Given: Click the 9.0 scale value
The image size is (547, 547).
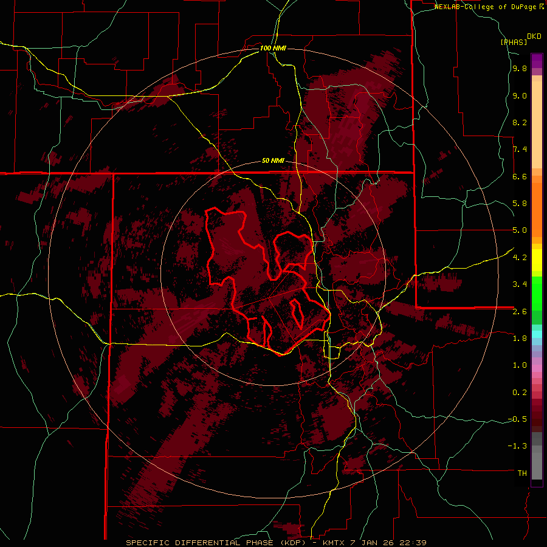Looking at the screenshot, I should click(x=520, y=95).
